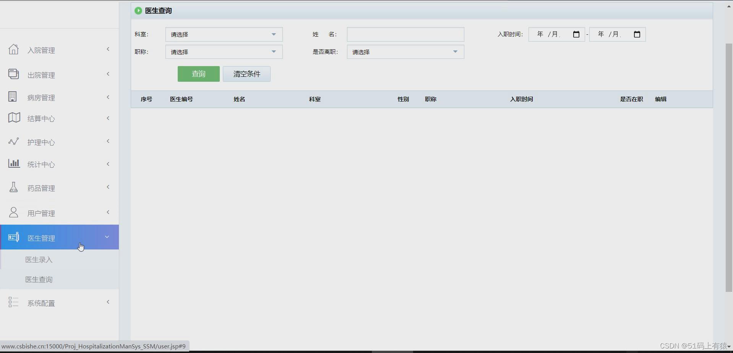The height and width of the screenshot is (353, 733).
Task: Click the 查询 search button
Action: point(198,74)
